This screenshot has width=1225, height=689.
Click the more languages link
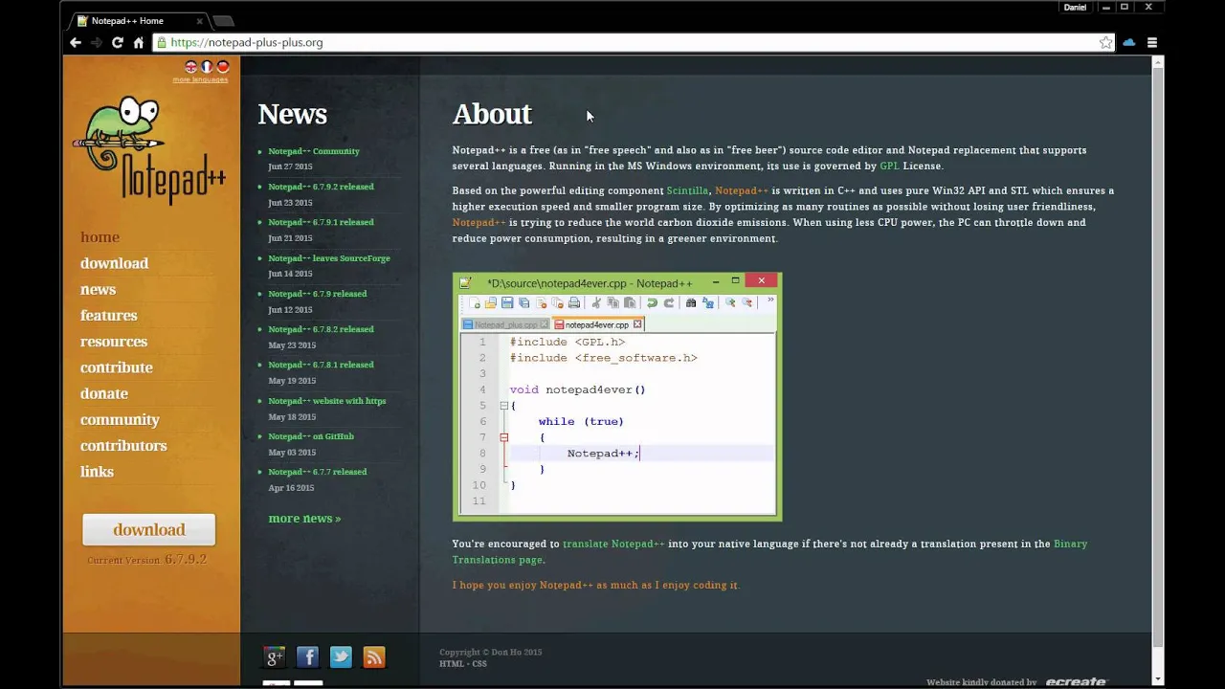pos(200,79)
